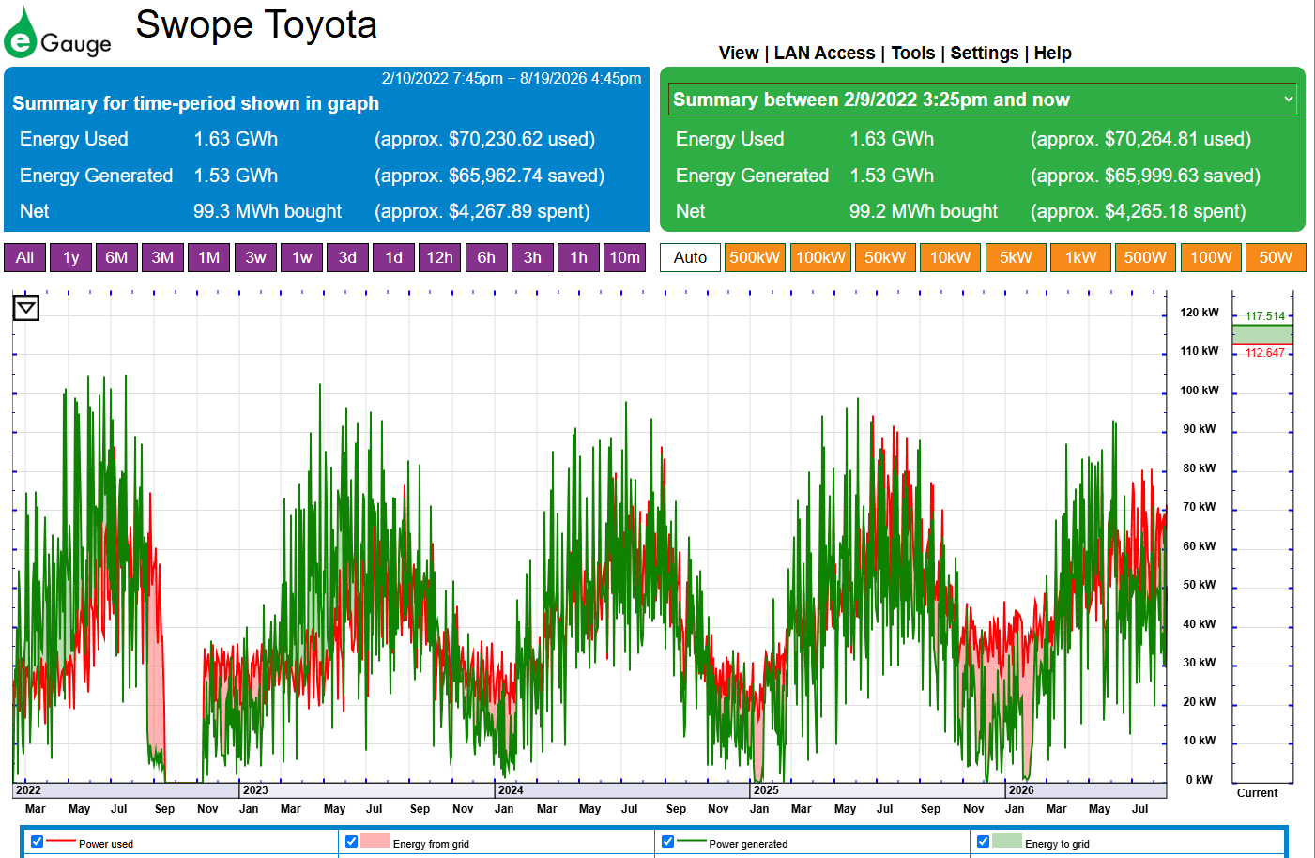The width and height of the screenshot is (1315, 858).
Task: Open the View menu
Action: [739, 53]
